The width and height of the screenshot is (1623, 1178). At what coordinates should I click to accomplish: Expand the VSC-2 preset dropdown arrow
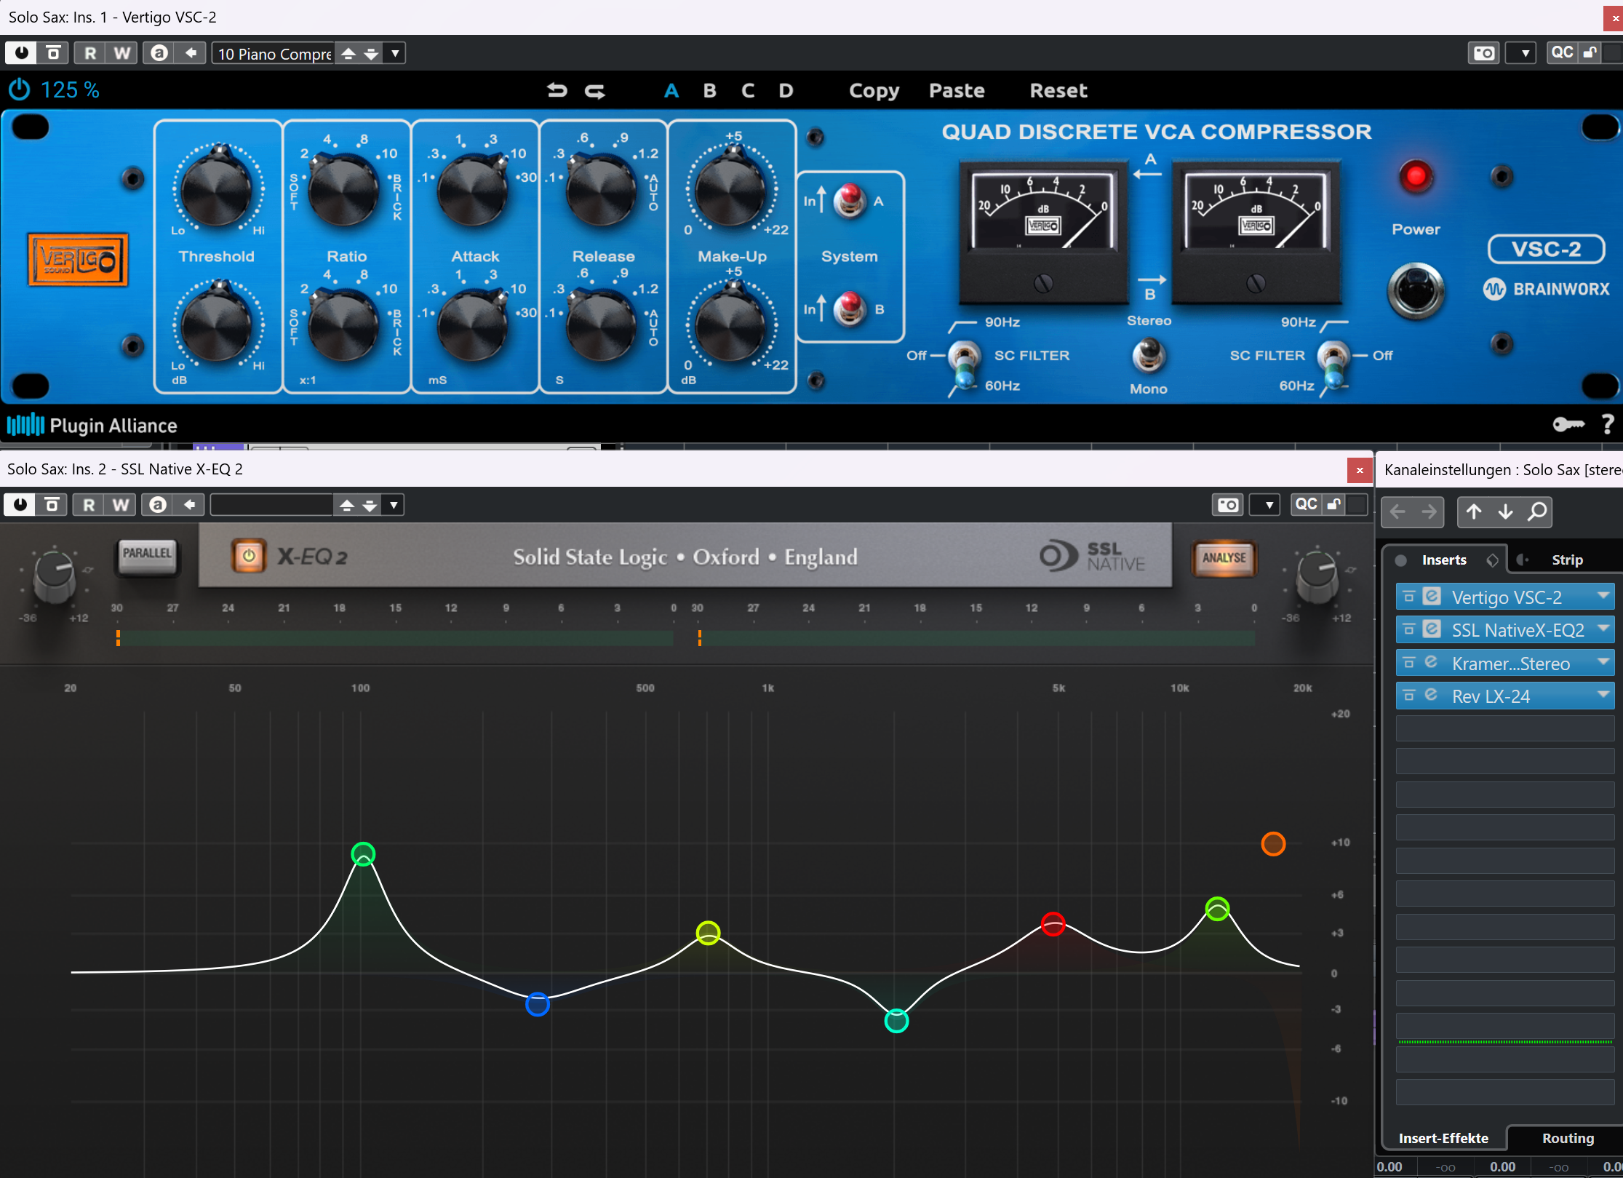click(395, 53)
